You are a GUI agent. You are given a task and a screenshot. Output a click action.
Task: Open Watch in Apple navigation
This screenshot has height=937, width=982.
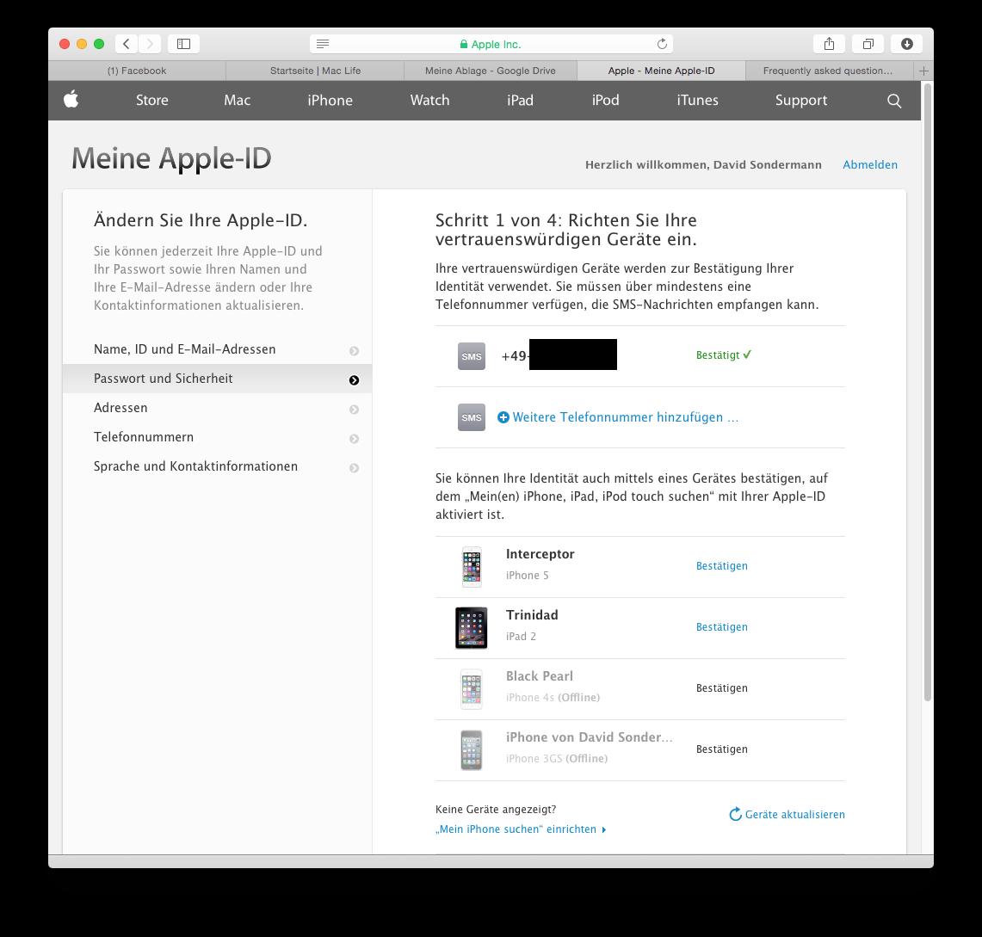coord(429,100)
